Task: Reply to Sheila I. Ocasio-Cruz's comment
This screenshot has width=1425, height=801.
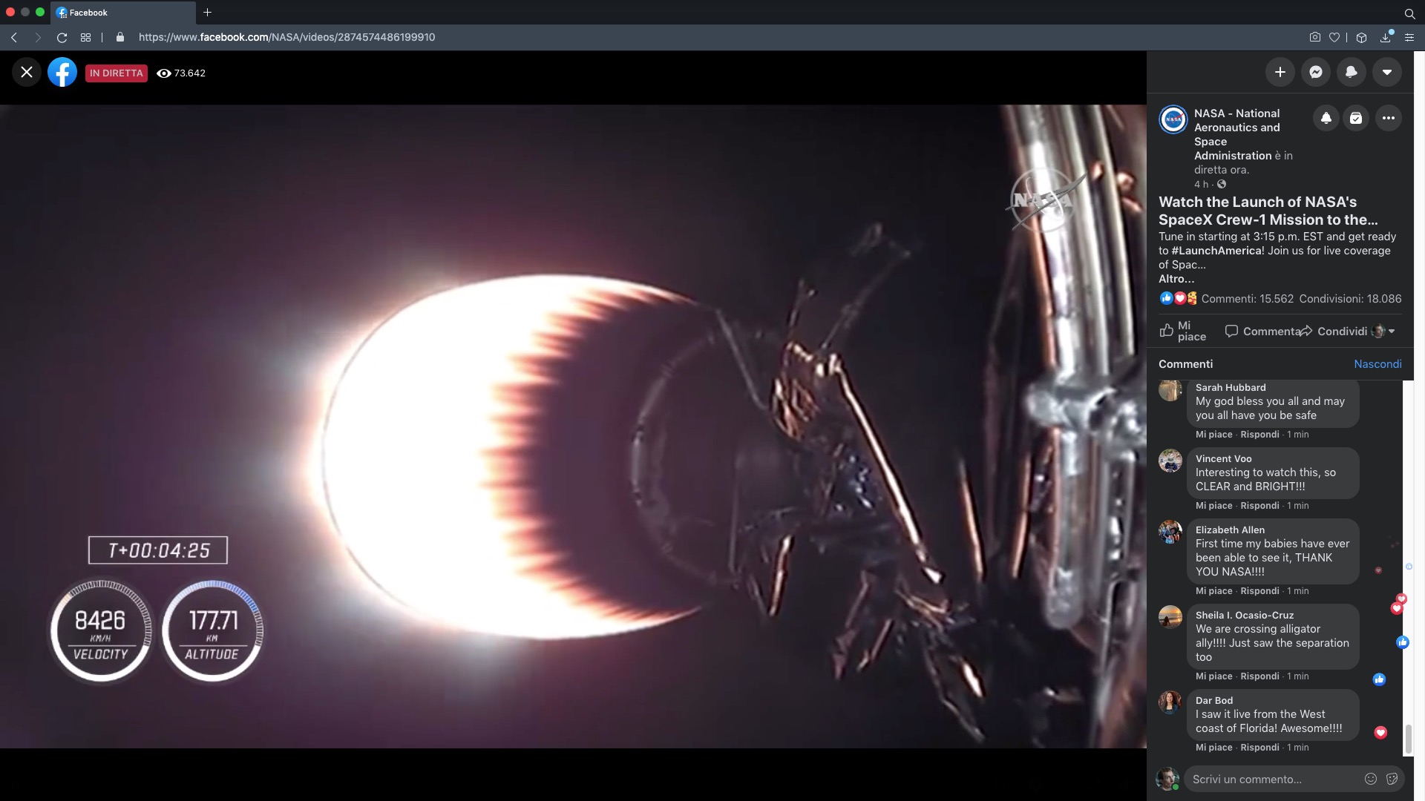Action: [1259, 676]
